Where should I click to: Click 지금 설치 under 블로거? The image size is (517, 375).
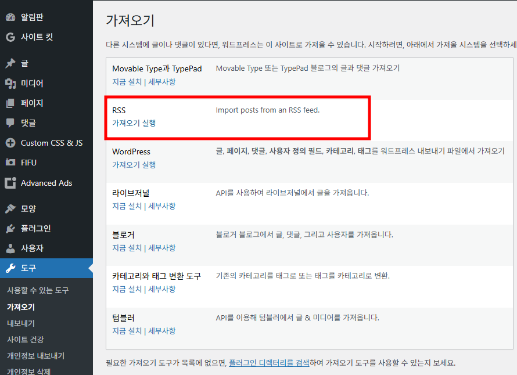(127, 248)
